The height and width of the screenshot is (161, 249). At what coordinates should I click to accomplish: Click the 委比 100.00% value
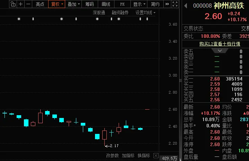211,36
